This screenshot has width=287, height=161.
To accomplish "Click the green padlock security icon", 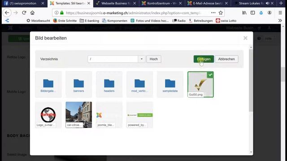I will point(62,13).
